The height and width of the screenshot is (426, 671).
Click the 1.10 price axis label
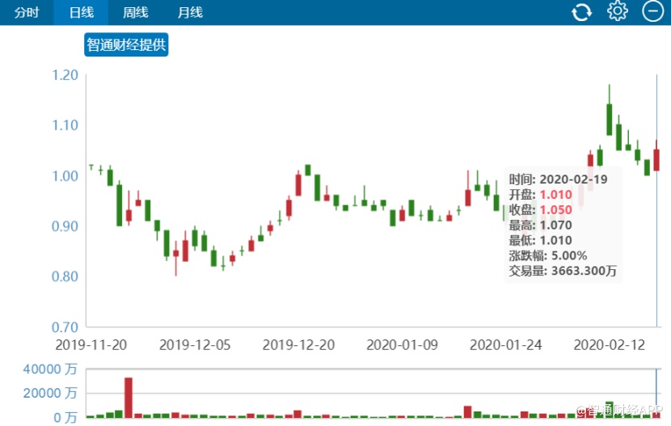65,125
